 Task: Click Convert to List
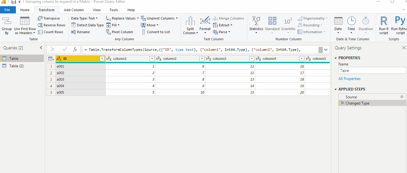pos(156,32)
